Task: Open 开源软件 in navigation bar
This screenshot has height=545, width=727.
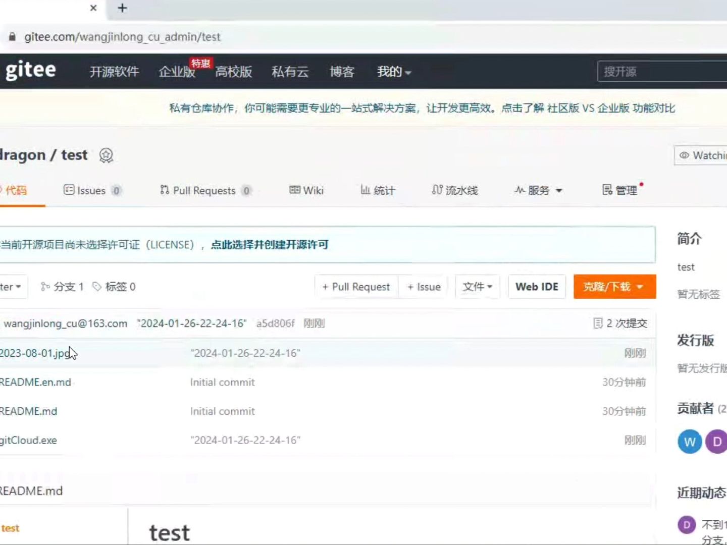Action: point(114,72)
